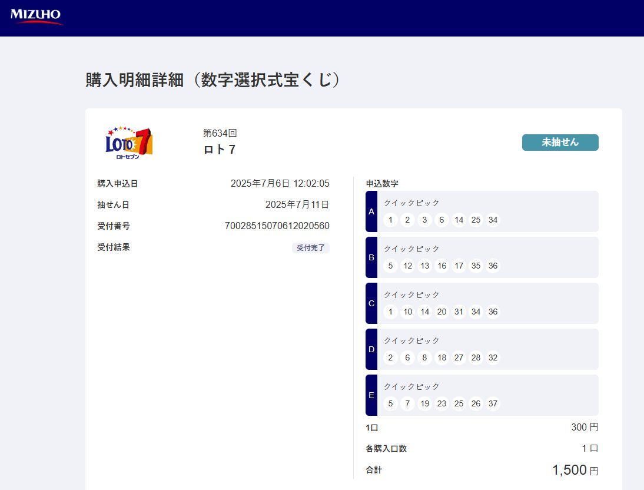Image resolution: width=644 pixels, height=490 pixels.
Task: Select the draw number 第634回
Action: 220,133
